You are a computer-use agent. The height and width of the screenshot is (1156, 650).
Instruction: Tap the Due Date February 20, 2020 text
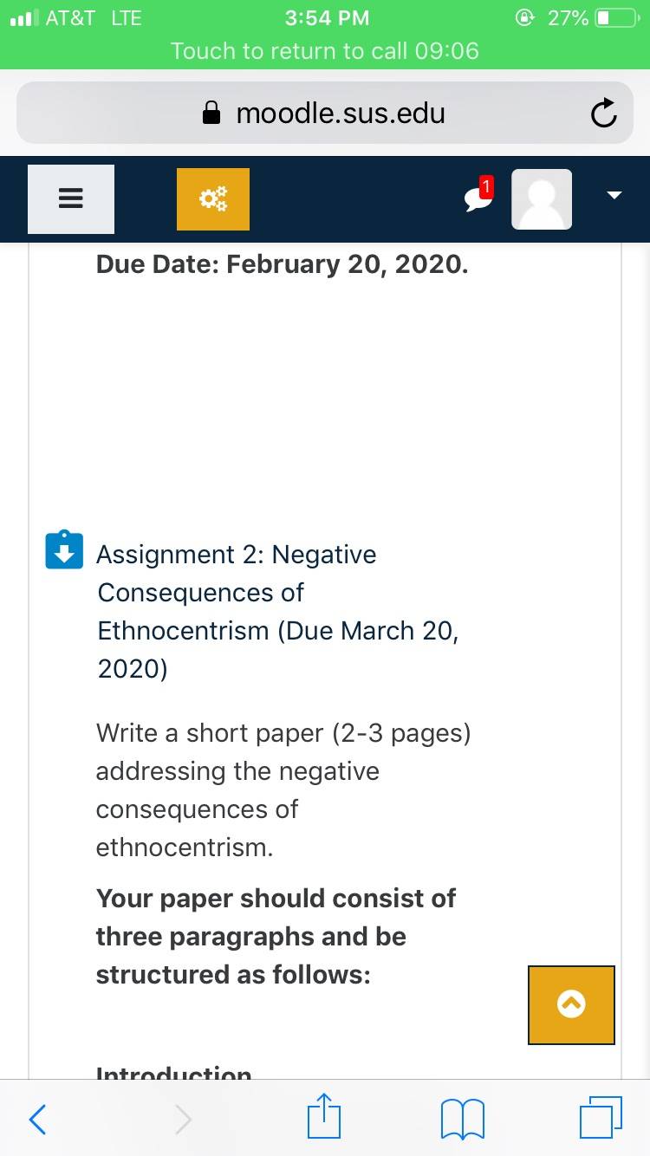coord(283,263)
